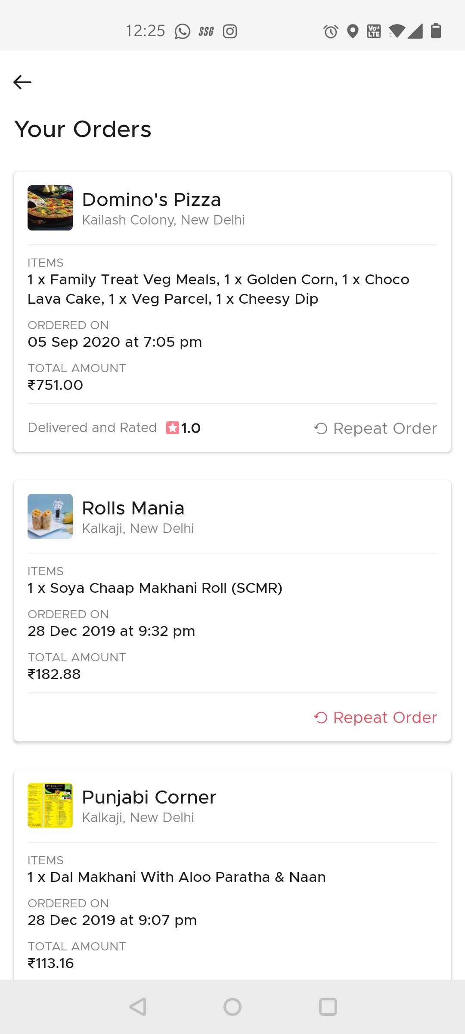The width and height of the screenshot is (465, 1034).
Task: Tap the red star rating badge
Action: pyautogui.click(x=173, y=428)
